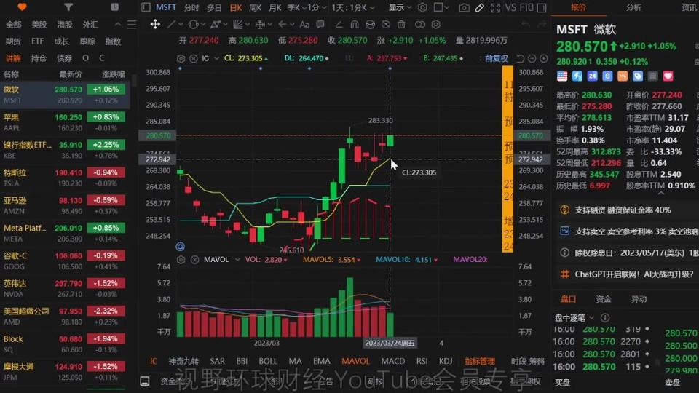This screenshot has height=393, width=699.
Task: Open the ChatGPT开启联网 news link
Action: (634, 274)
